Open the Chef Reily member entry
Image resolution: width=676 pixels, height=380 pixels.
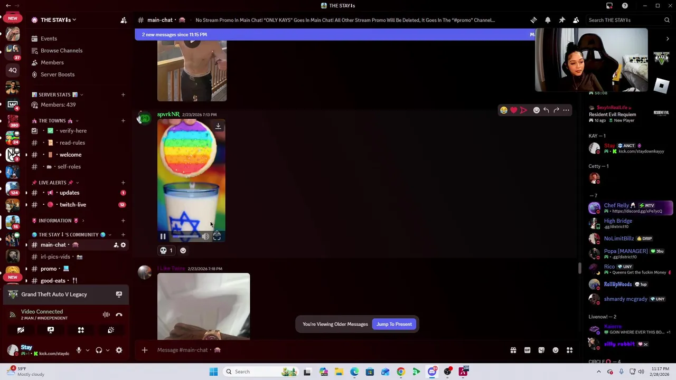point(630,208)
